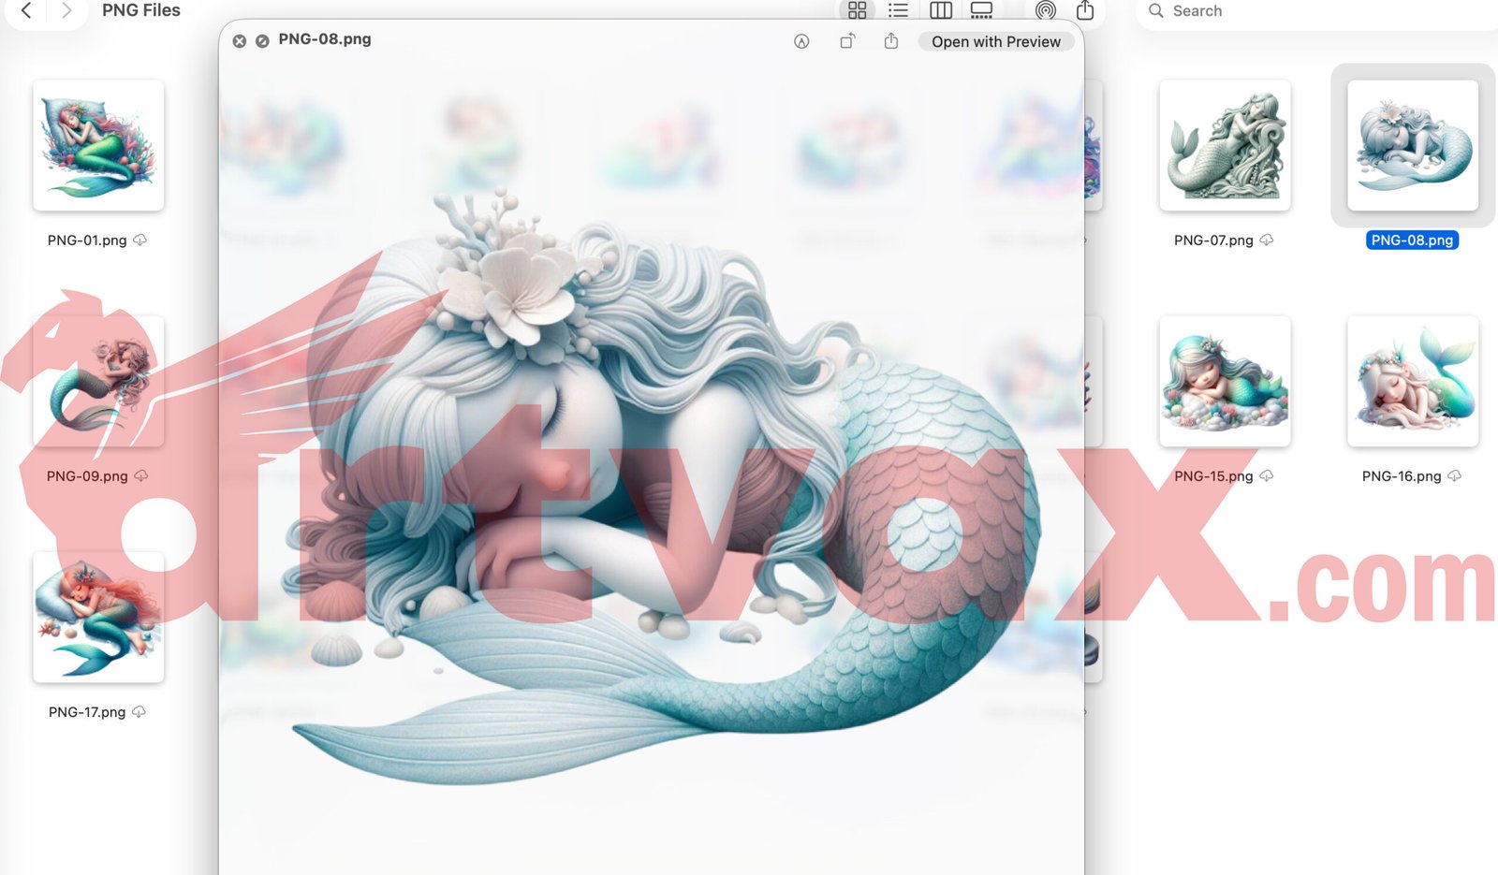The width and height of the screenshot is (1498, 875).
Task: Go back to previous folder
Action: [x=26, y=10]
